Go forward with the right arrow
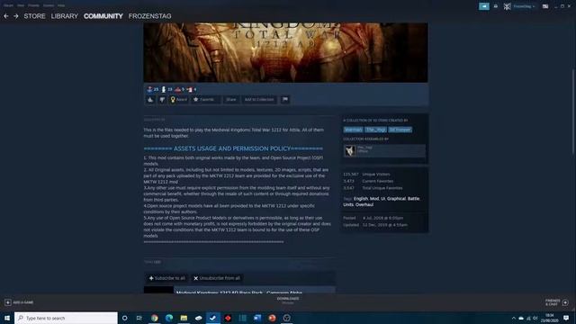The image size is (576, 324). pyautogui.click(x=16, y=16)
